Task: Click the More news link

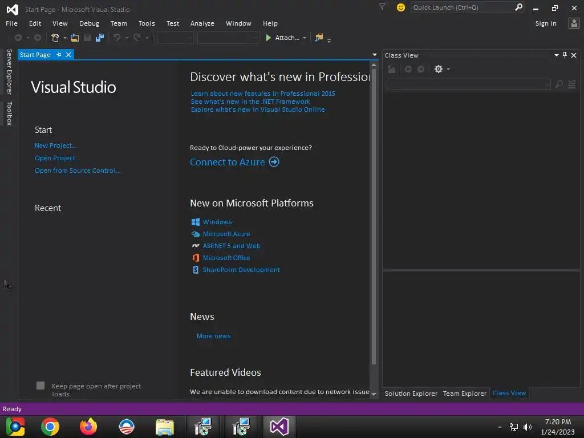Action: tap(213, 336)
